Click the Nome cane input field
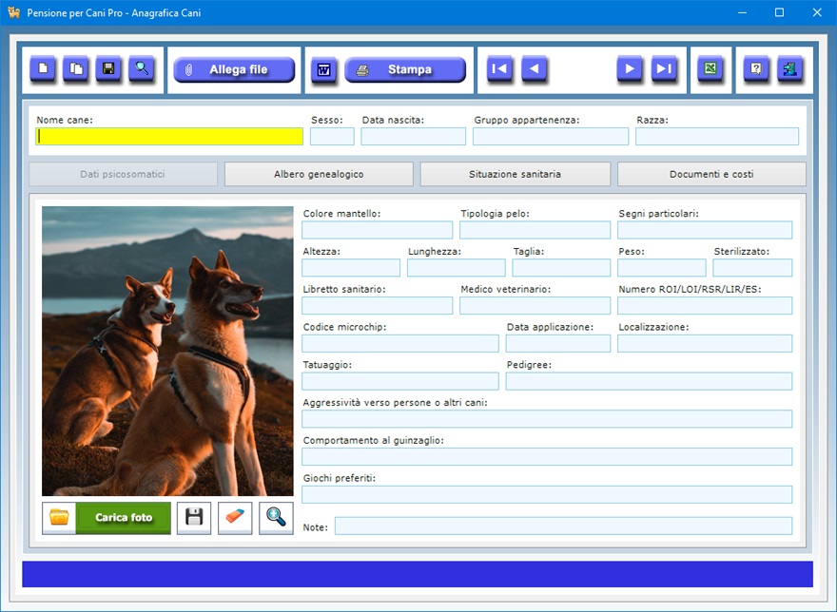Viewport: 837px width, 612px height. tap(169, 137)
